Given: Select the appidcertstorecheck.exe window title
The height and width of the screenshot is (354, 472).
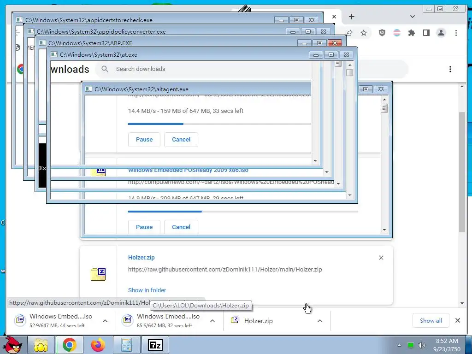Looking at the screenshot, I should point(89,20).
